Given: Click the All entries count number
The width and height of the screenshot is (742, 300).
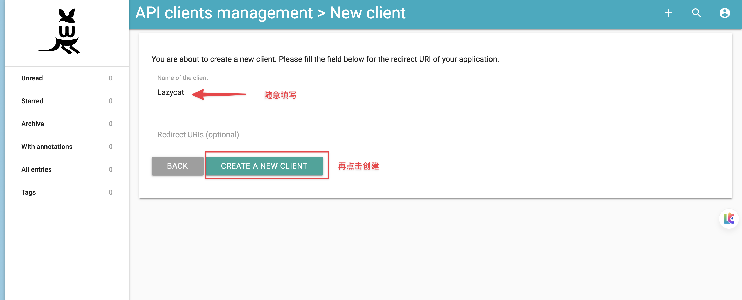Looking at the screenshot, I should click(111, 169).
